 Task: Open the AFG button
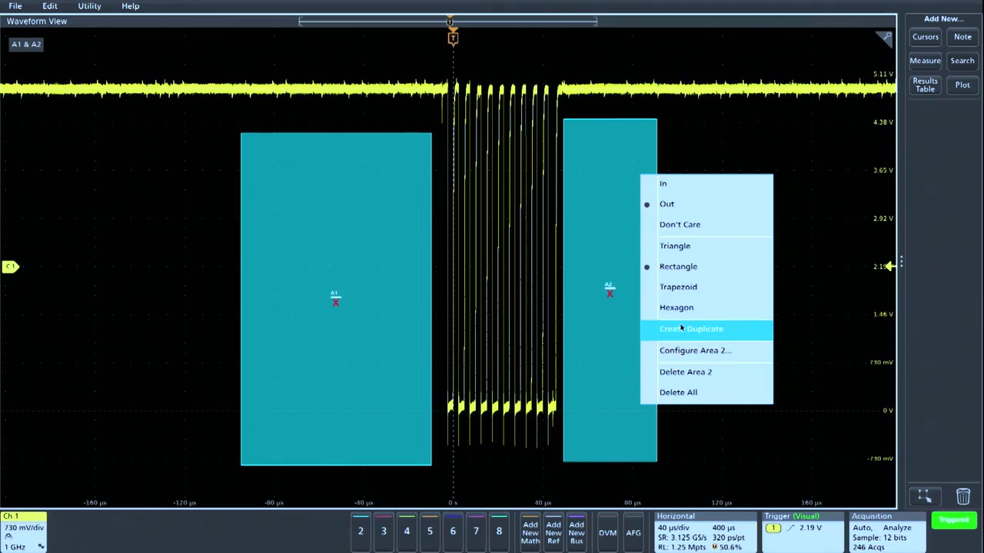pos(633,532)
